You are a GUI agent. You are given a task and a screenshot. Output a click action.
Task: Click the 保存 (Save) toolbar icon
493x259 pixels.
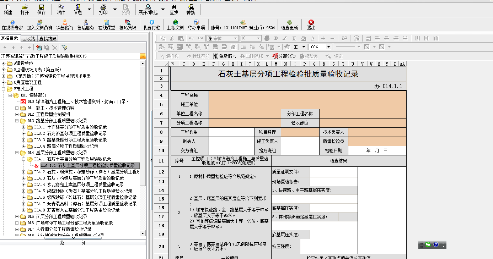[42, 9]
